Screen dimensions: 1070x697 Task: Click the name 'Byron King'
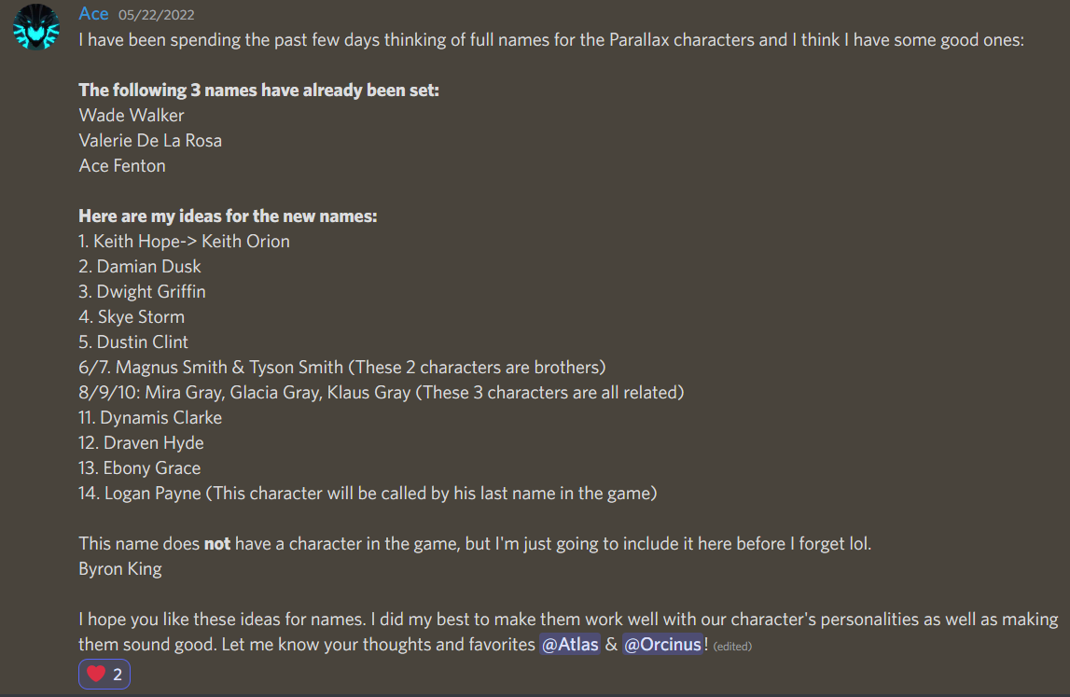tap(120, 569)
